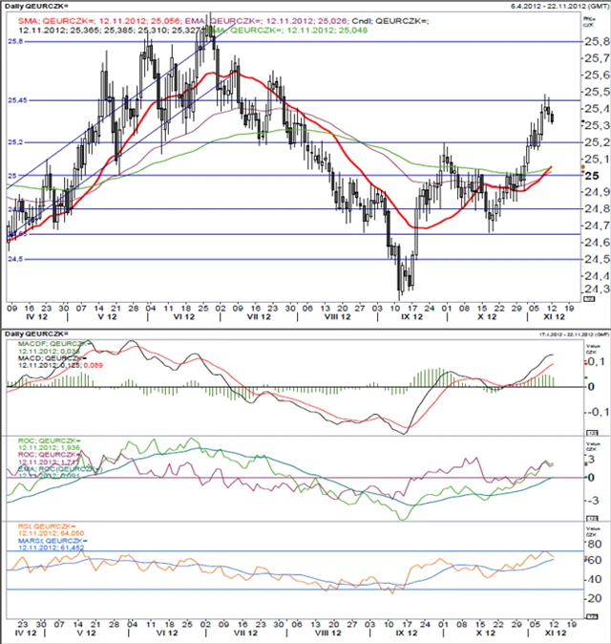Click the 25,7 value on price axis
Viewport: 611px width, 644px height.
pyautogui.click(x=596, y=58)
